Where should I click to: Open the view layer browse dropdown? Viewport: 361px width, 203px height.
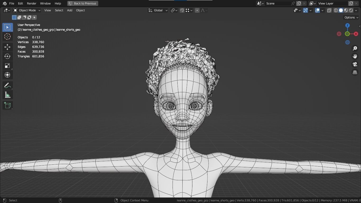pos(313,3)
